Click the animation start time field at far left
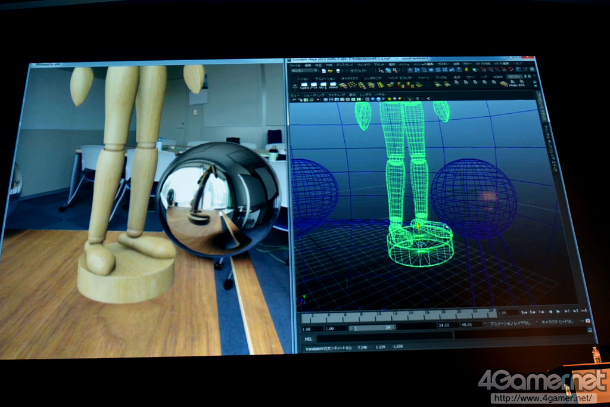 (311, 329)
